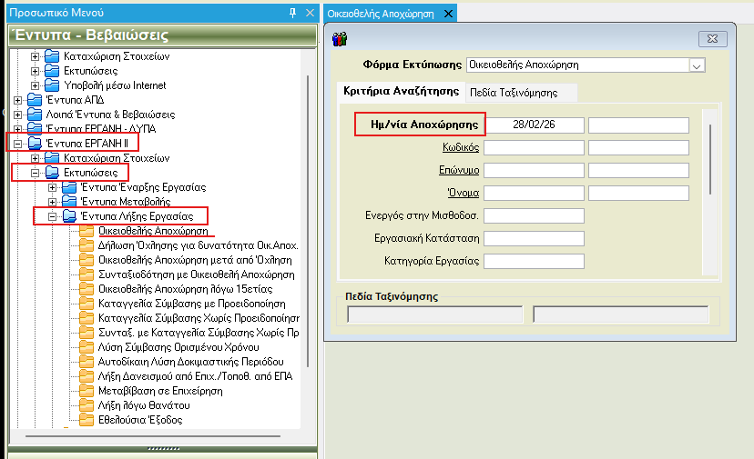754x459 pixels.
Task: Click the Ημ/νία Αποχώρησης field showing 28/02/26
Action: click(x=535, y=125)
